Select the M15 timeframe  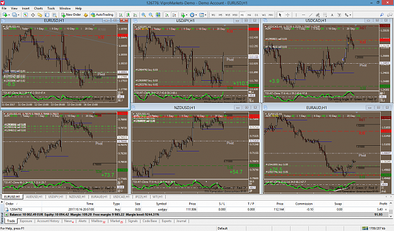228,15
